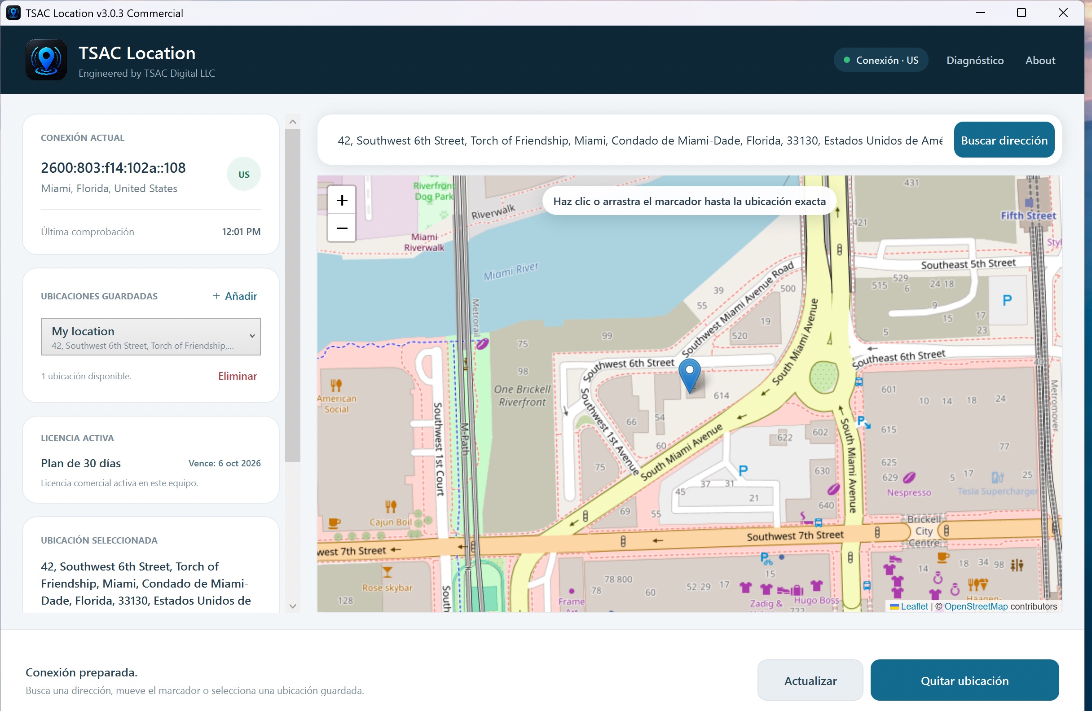
Task: Click the blue location marker pin
Action: pos(689,376)
